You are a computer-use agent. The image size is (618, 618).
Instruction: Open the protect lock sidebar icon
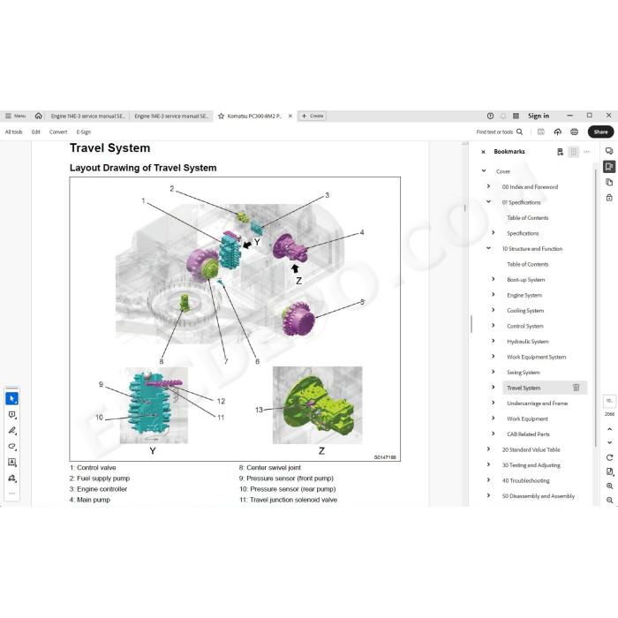(609, 198)
